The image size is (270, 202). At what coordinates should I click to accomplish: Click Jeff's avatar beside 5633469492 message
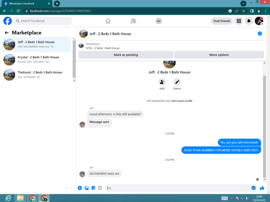point(82,174)
